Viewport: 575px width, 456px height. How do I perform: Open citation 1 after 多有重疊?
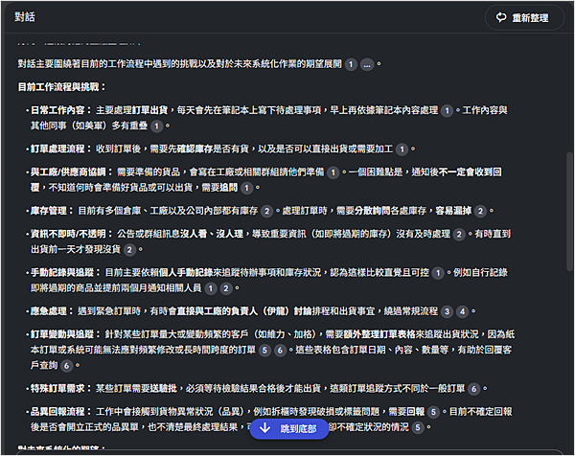156,126
